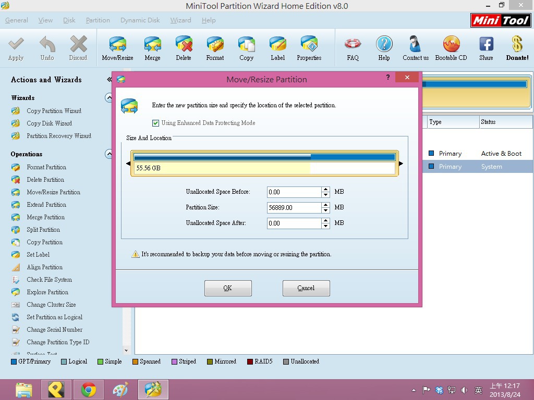
Task: Open the Wizard menu
Action: (x=180, y=20)
